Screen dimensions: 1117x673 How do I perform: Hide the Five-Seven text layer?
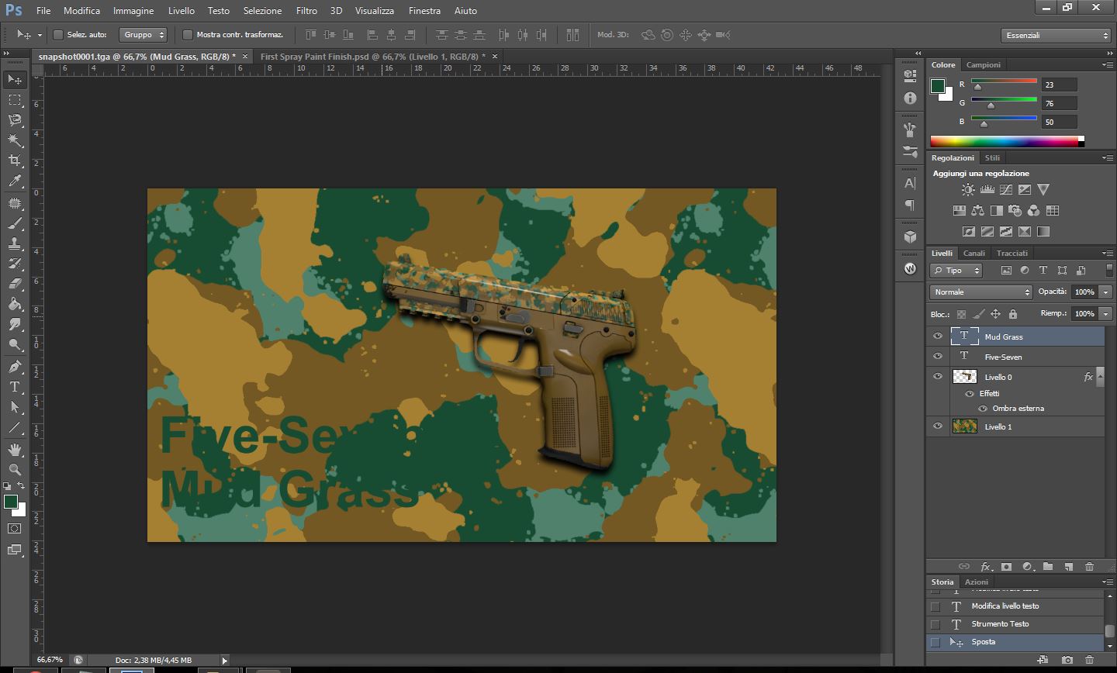click(x=937, y=357)
